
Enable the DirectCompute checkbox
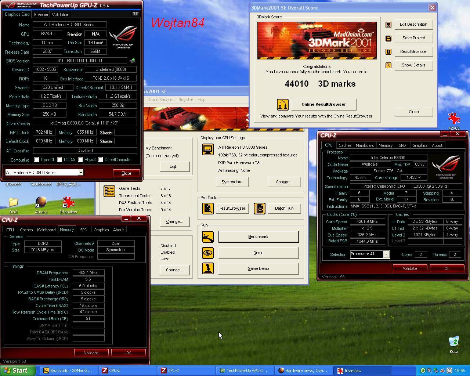click(100, 160)
